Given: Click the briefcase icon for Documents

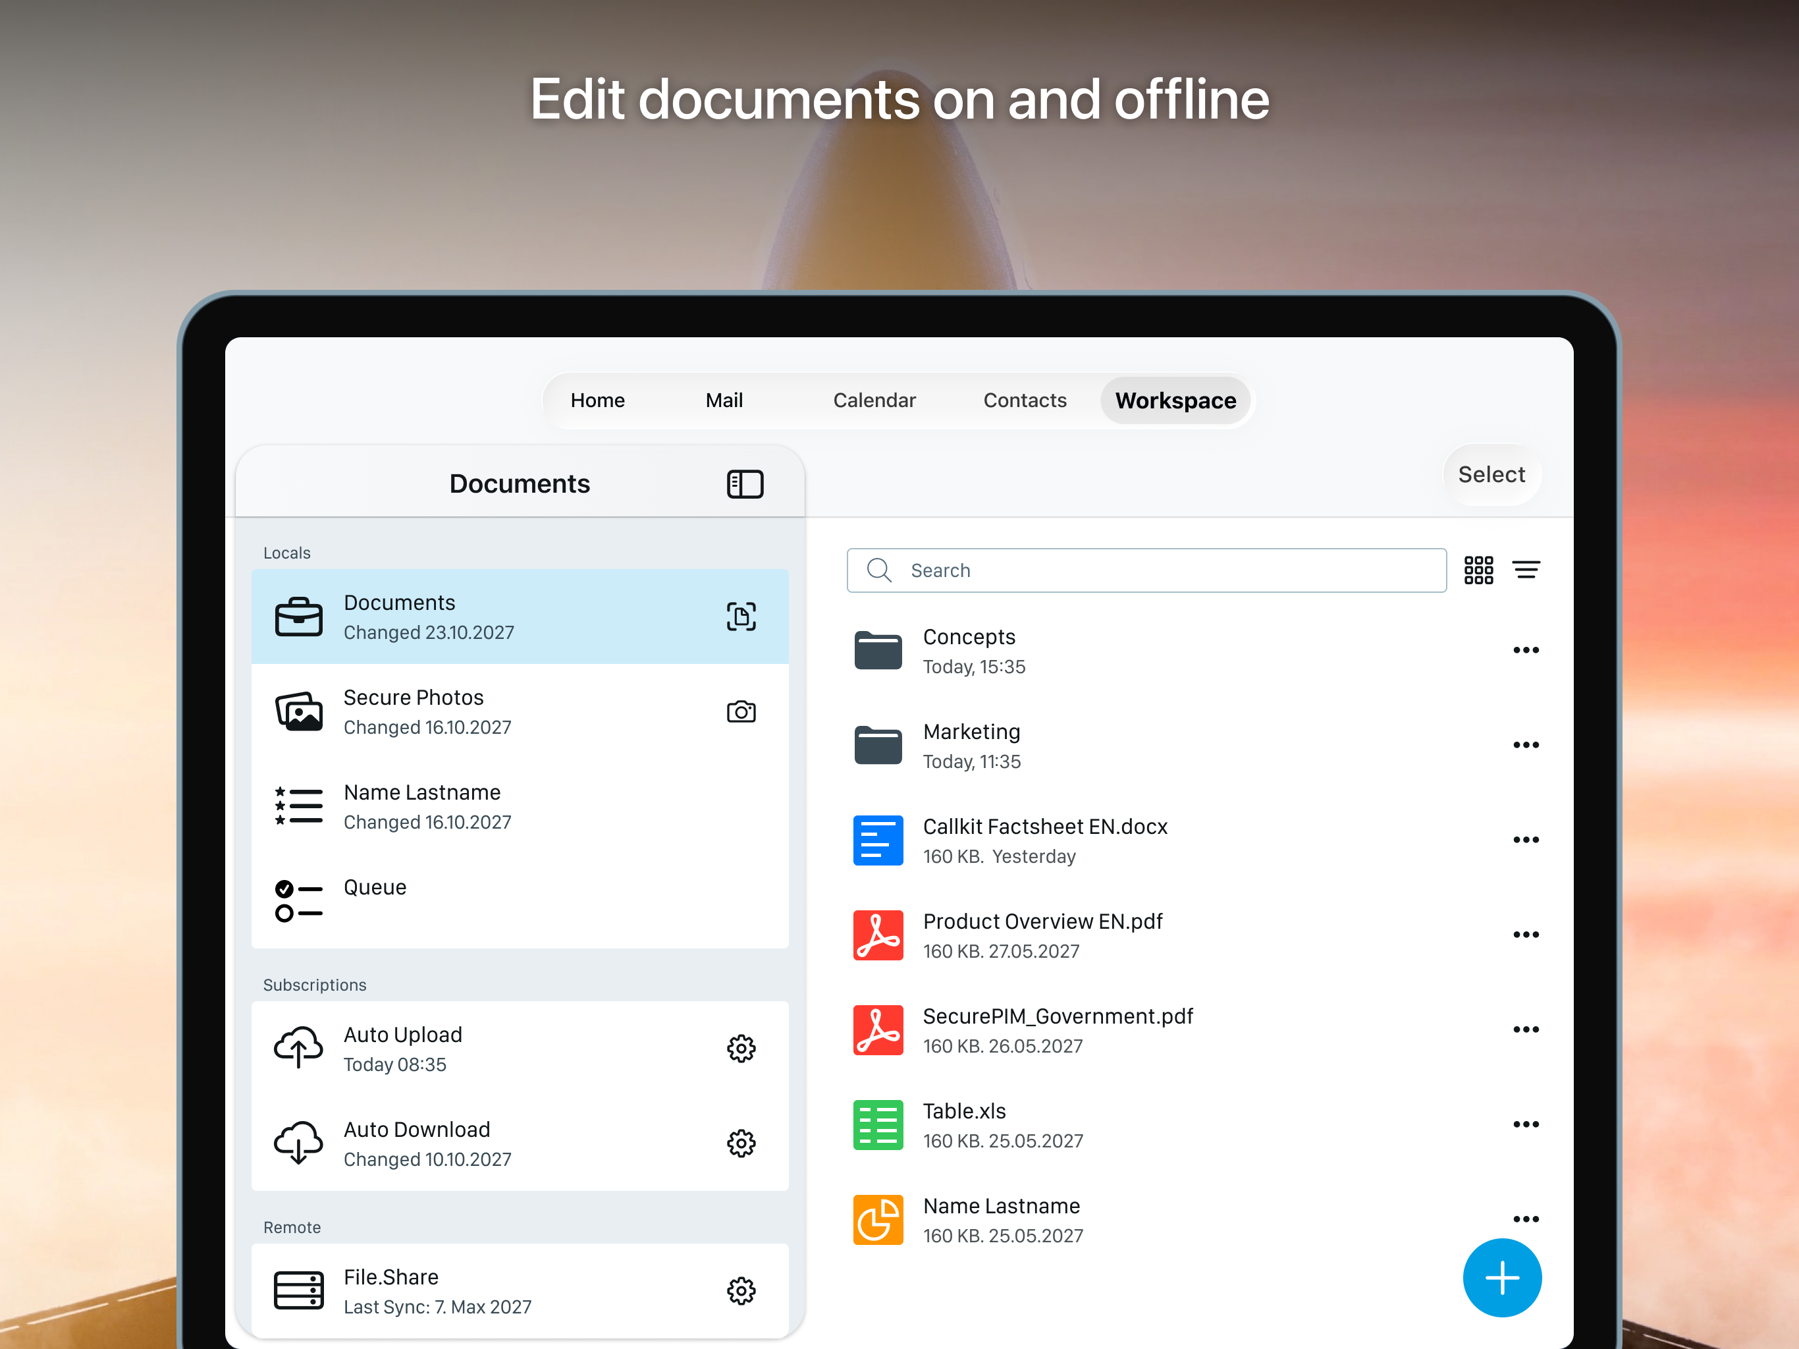Looking at the screenshot, I should coord(298,617).
